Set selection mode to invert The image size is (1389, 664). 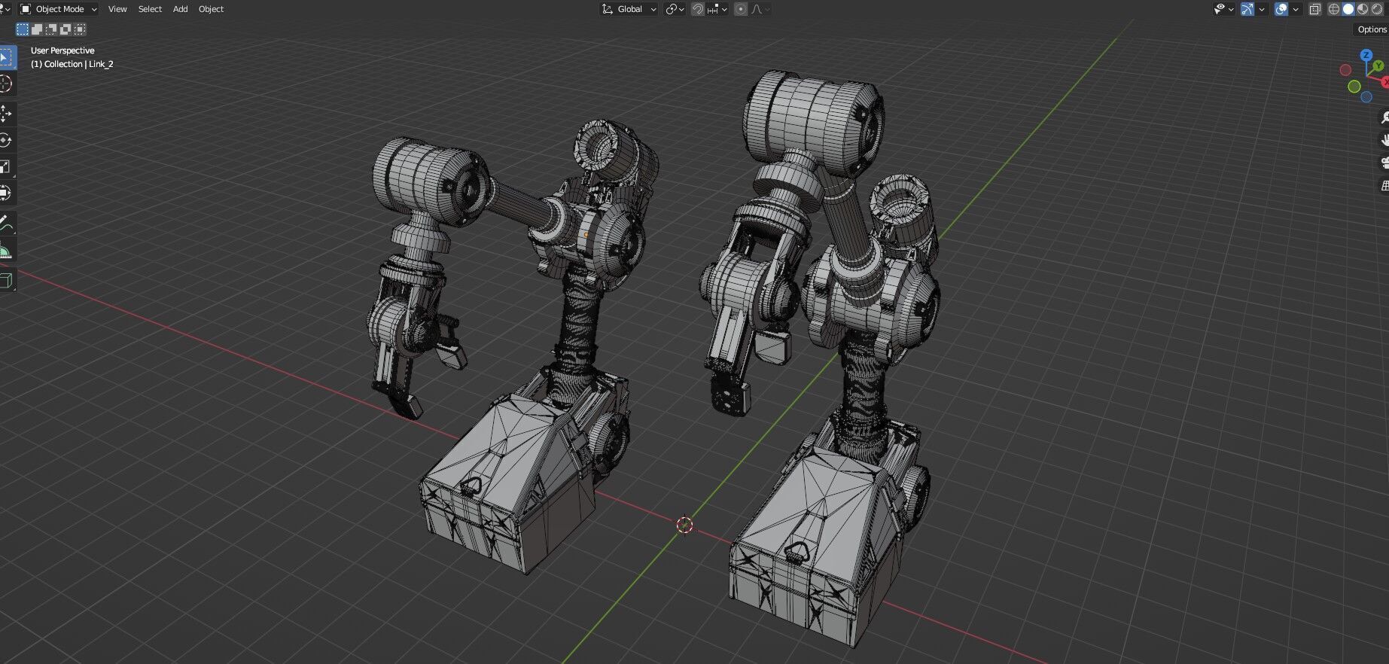(65, 29)
